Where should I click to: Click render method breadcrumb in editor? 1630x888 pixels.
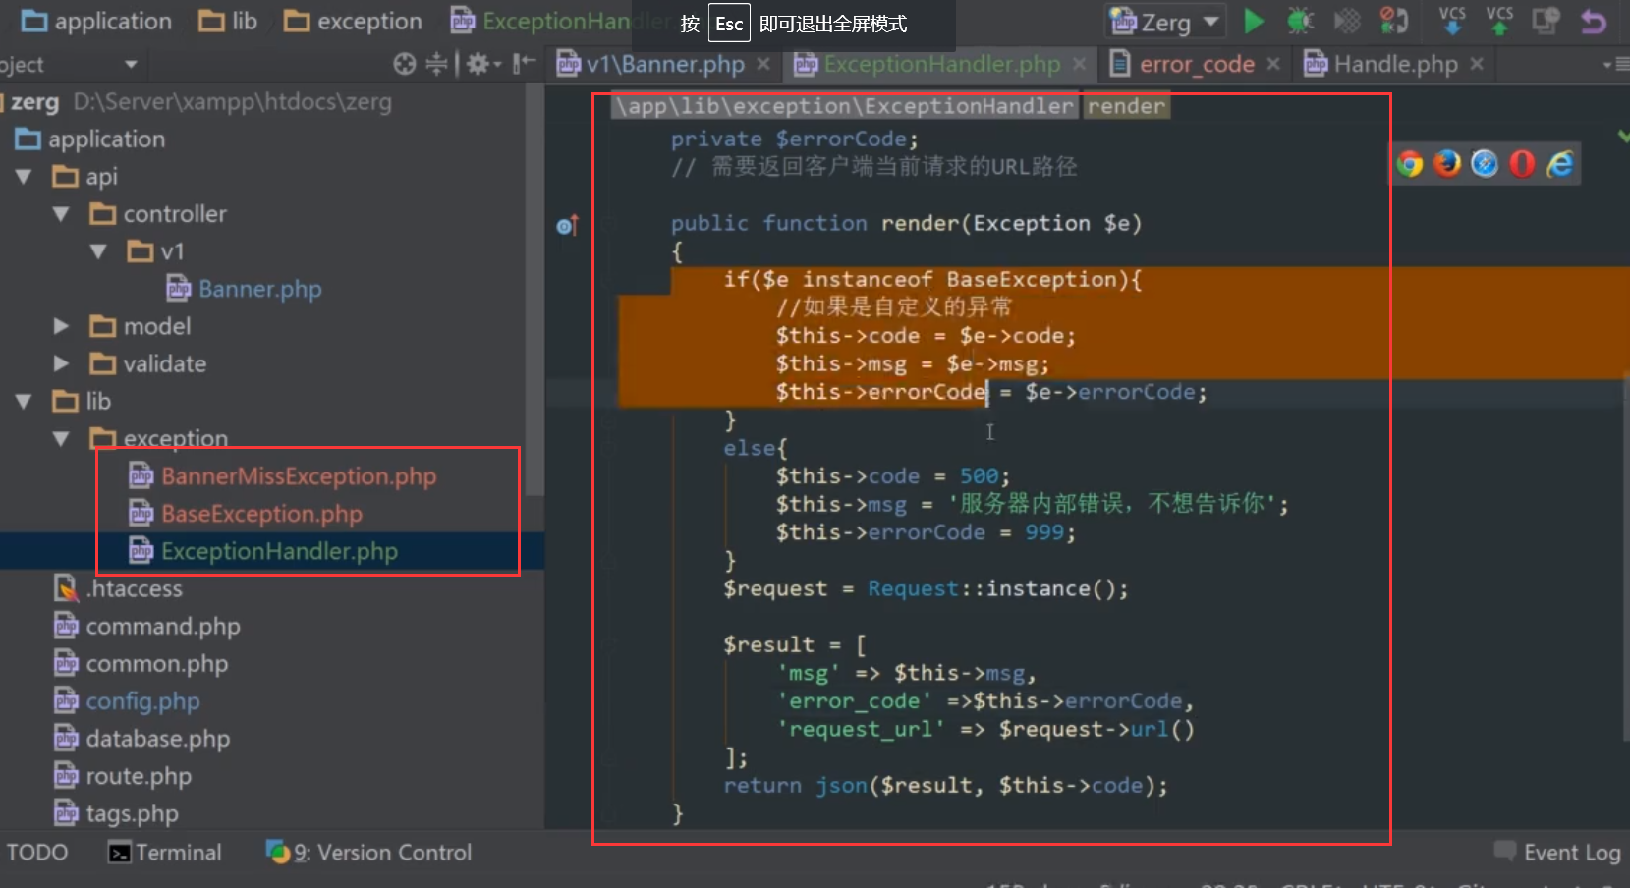coord(1126,106)
